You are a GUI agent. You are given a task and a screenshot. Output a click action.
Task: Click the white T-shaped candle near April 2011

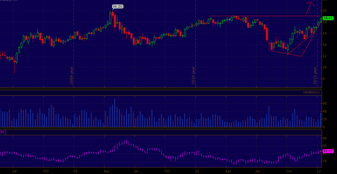(230, 20)
